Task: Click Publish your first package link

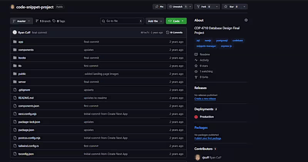Action: 208,138
